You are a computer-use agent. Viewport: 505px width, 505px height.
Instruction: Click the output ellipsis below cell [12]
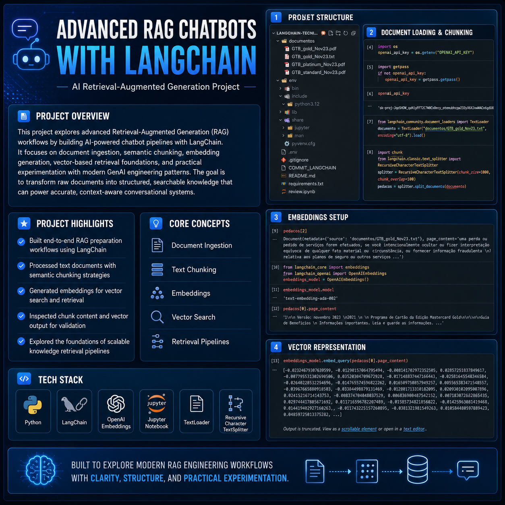(x=275, y=317)
